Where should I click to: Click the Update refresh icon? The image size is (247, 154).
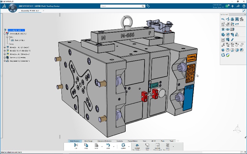click(x=123, y=145)
